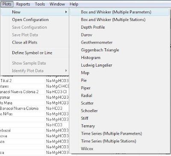Viewport: 171px width, 156px height.
Task: Choose Ternary plot
Action: [x=88, y=126]
